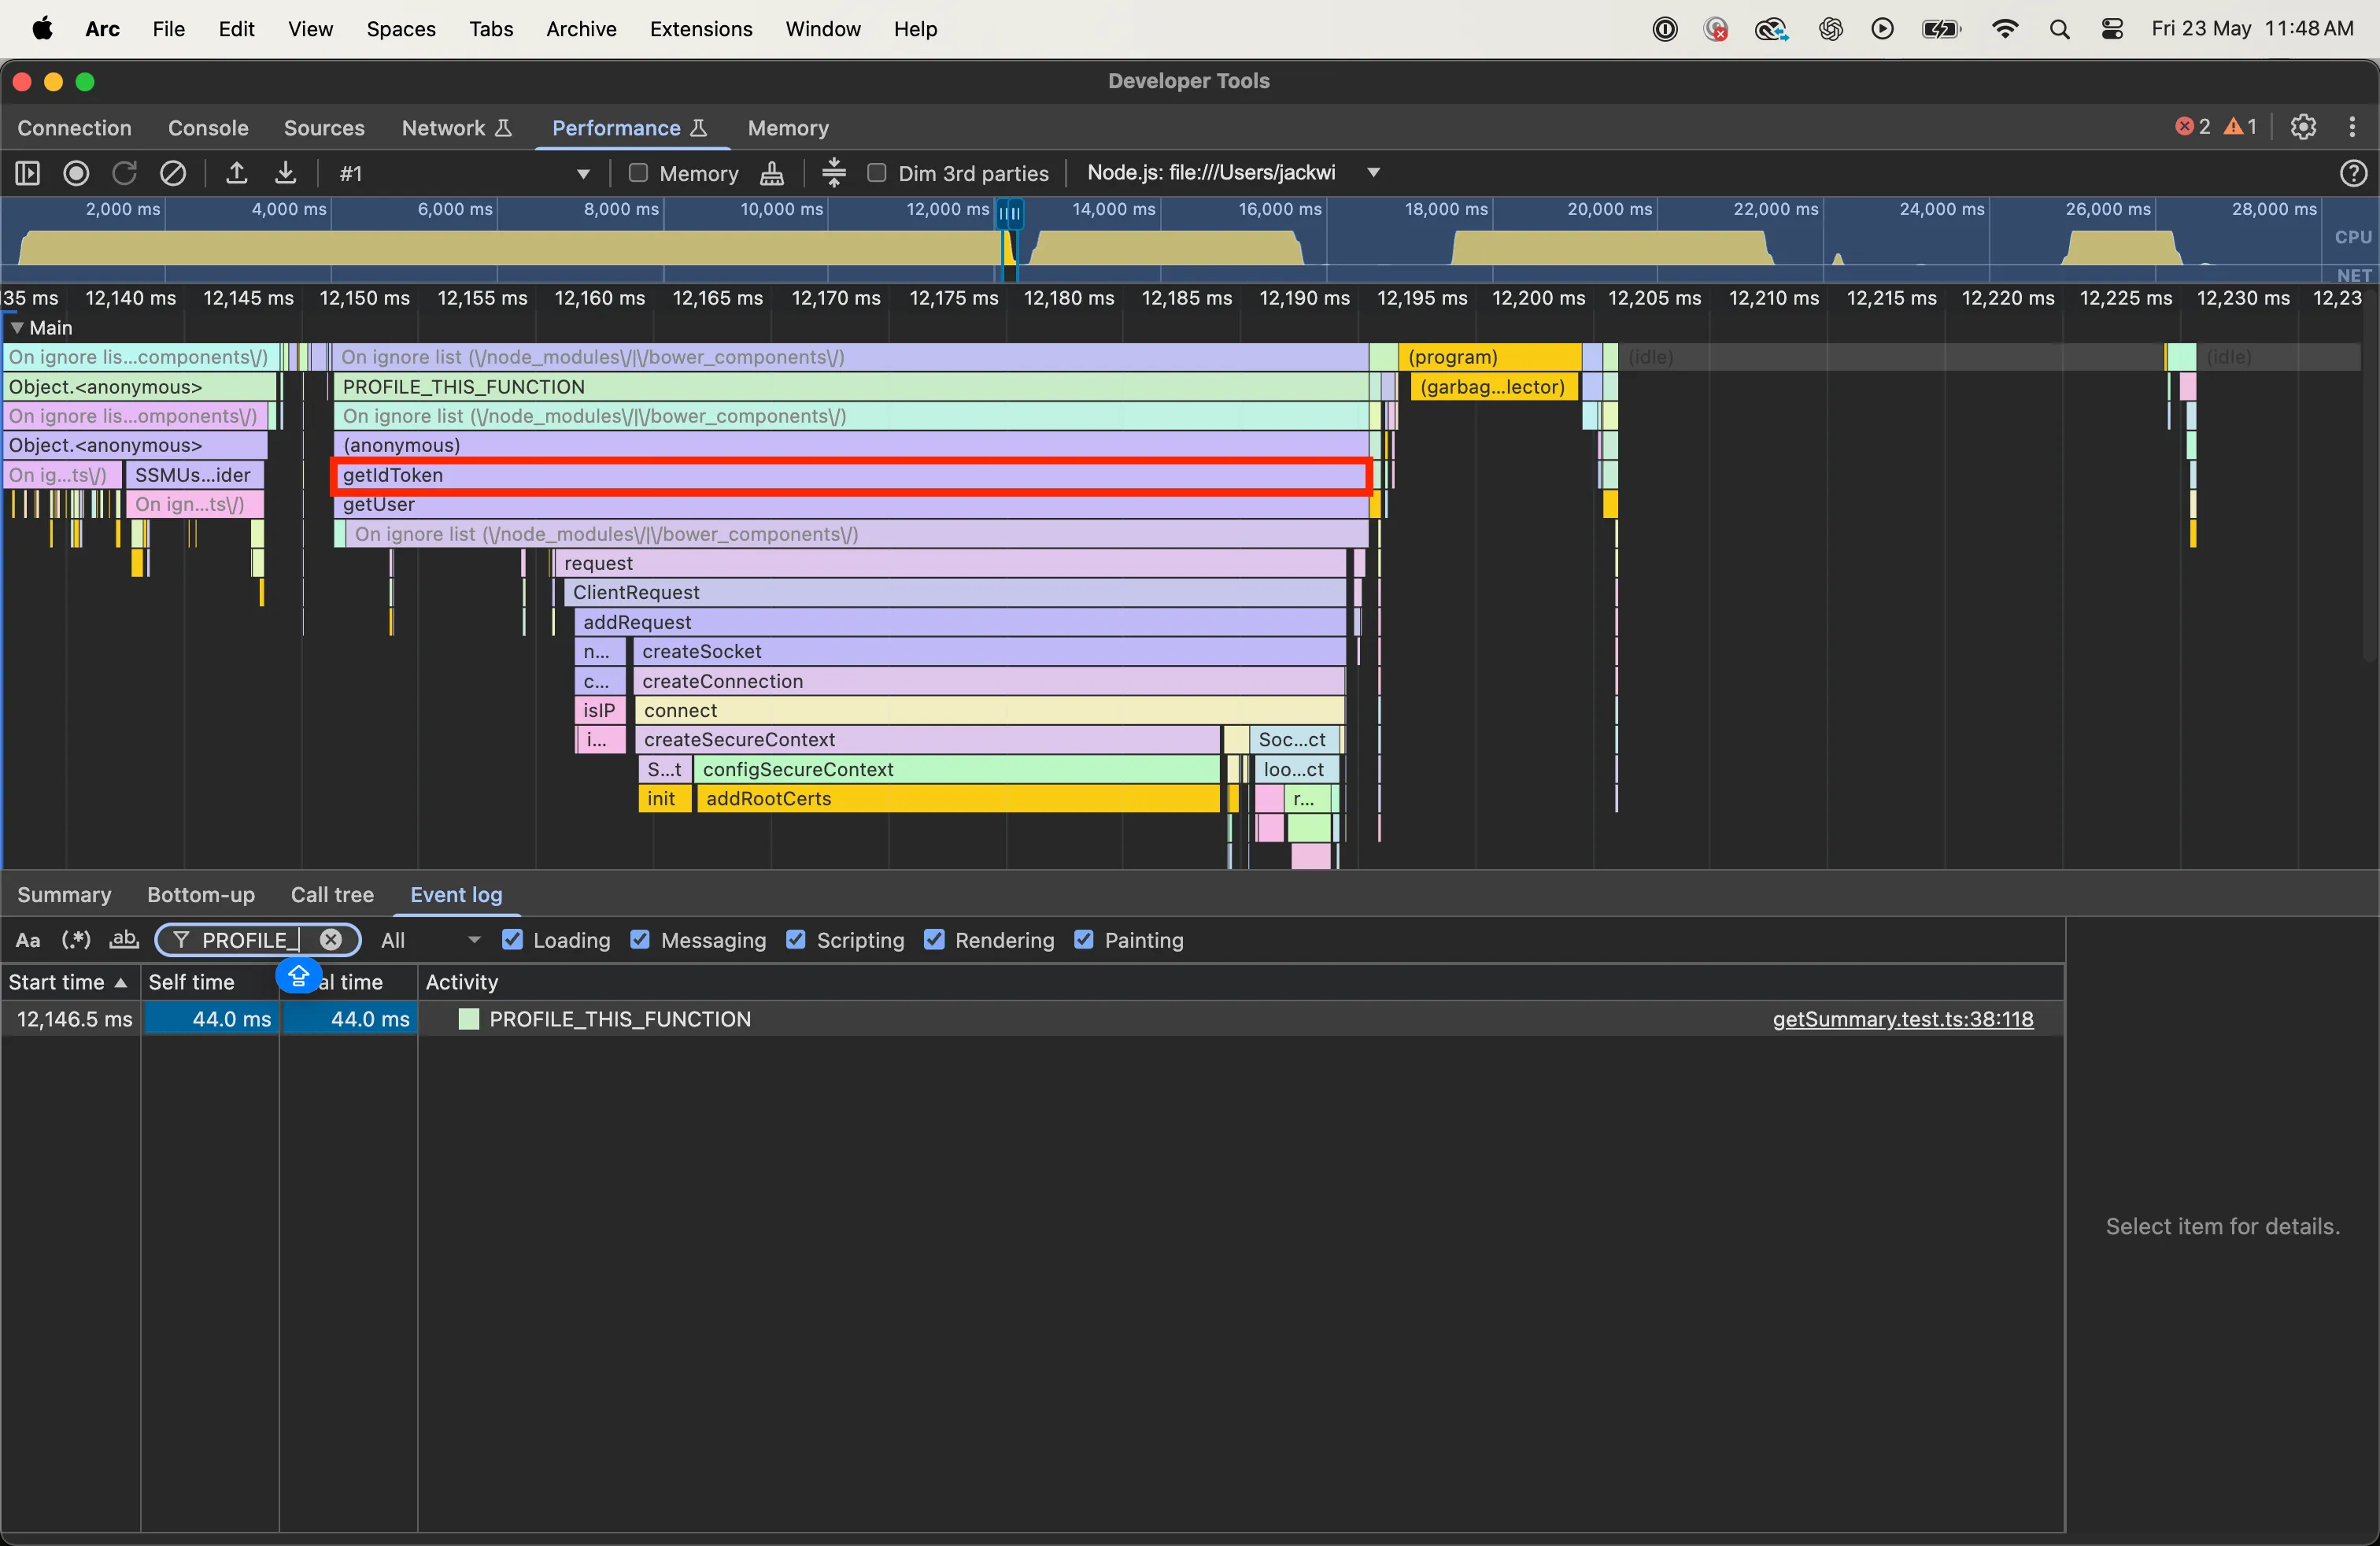Uncheck the Loading filter checkbox
The height and width of the screenshot is (1546, 2380).
[512, 940]
